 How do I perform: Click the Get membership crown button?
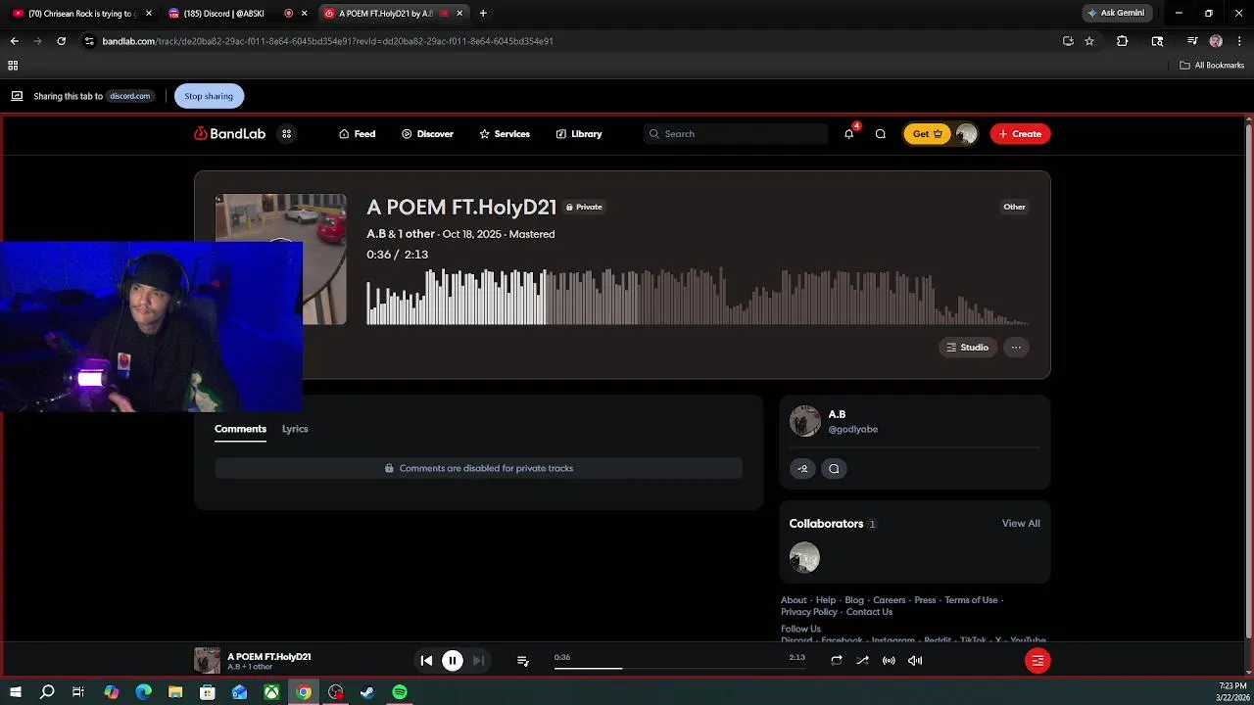tap(928, 134)
